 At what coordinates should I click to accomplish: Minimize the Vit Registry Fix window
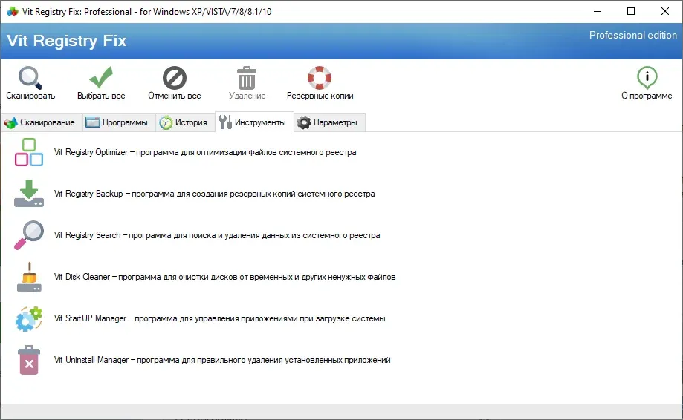click(598, 11)
